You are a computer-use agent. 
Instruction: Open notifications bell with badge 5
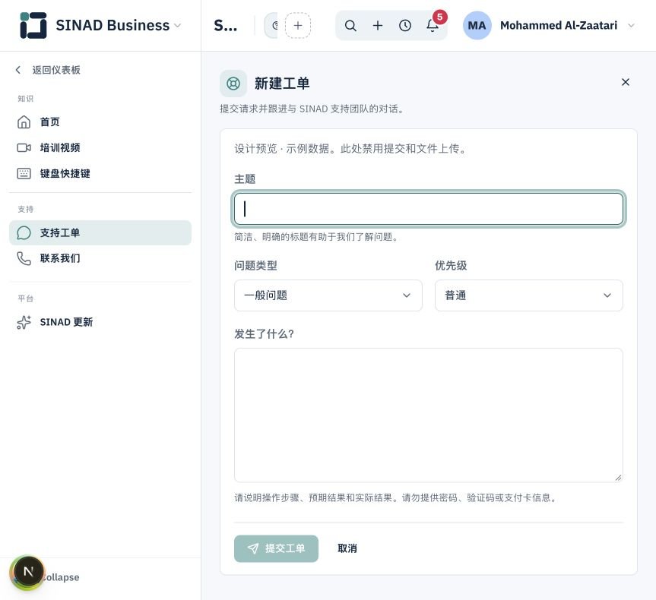tap(433, 24)
